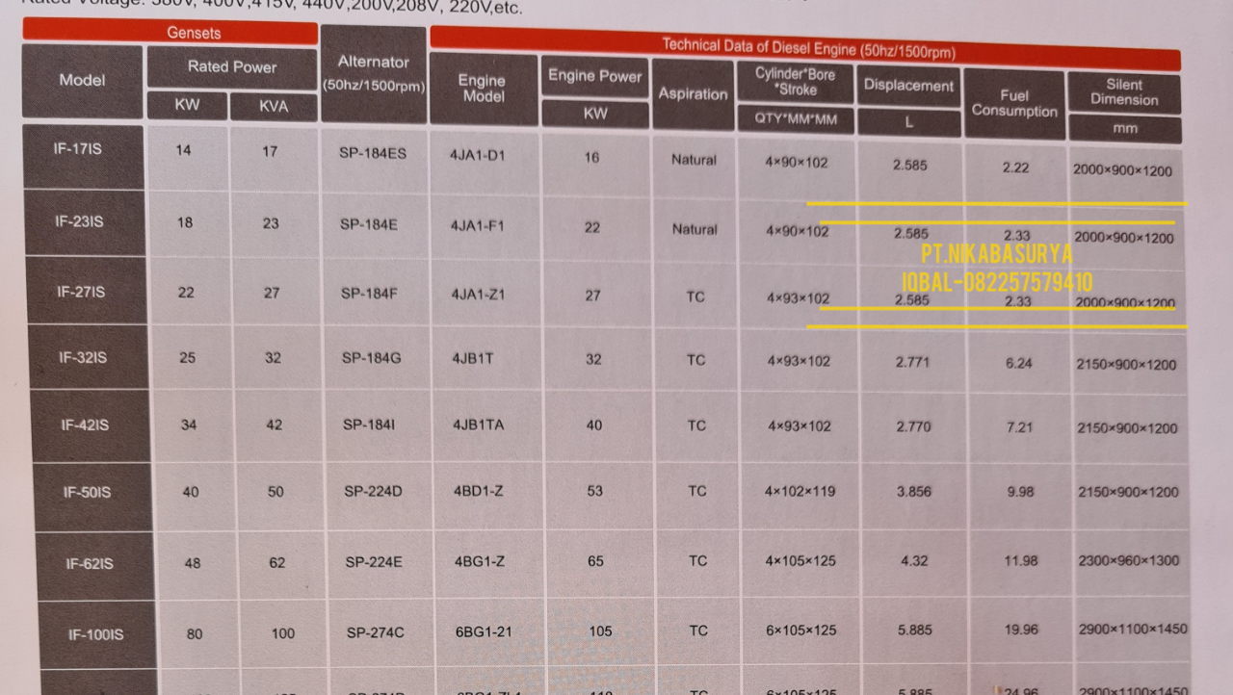Click model cell IF-23IS
The height and width of the screenshot is (695, 1233).
80,222
